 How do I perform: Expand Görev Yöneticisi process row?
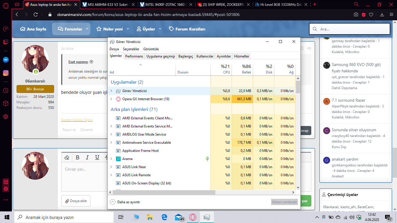point(111,91)
